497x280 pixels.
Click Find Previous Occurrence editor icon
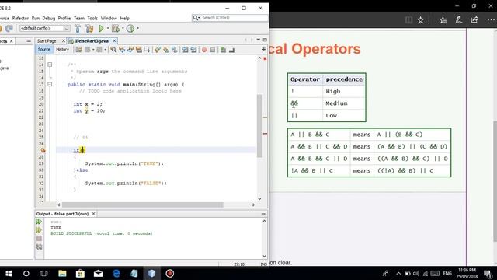point(122,50)
